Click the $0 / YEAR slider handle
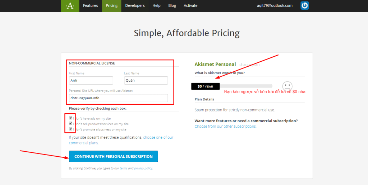This screenshot has height=185, width=368. pyautogui.click(x=205, y=86)
